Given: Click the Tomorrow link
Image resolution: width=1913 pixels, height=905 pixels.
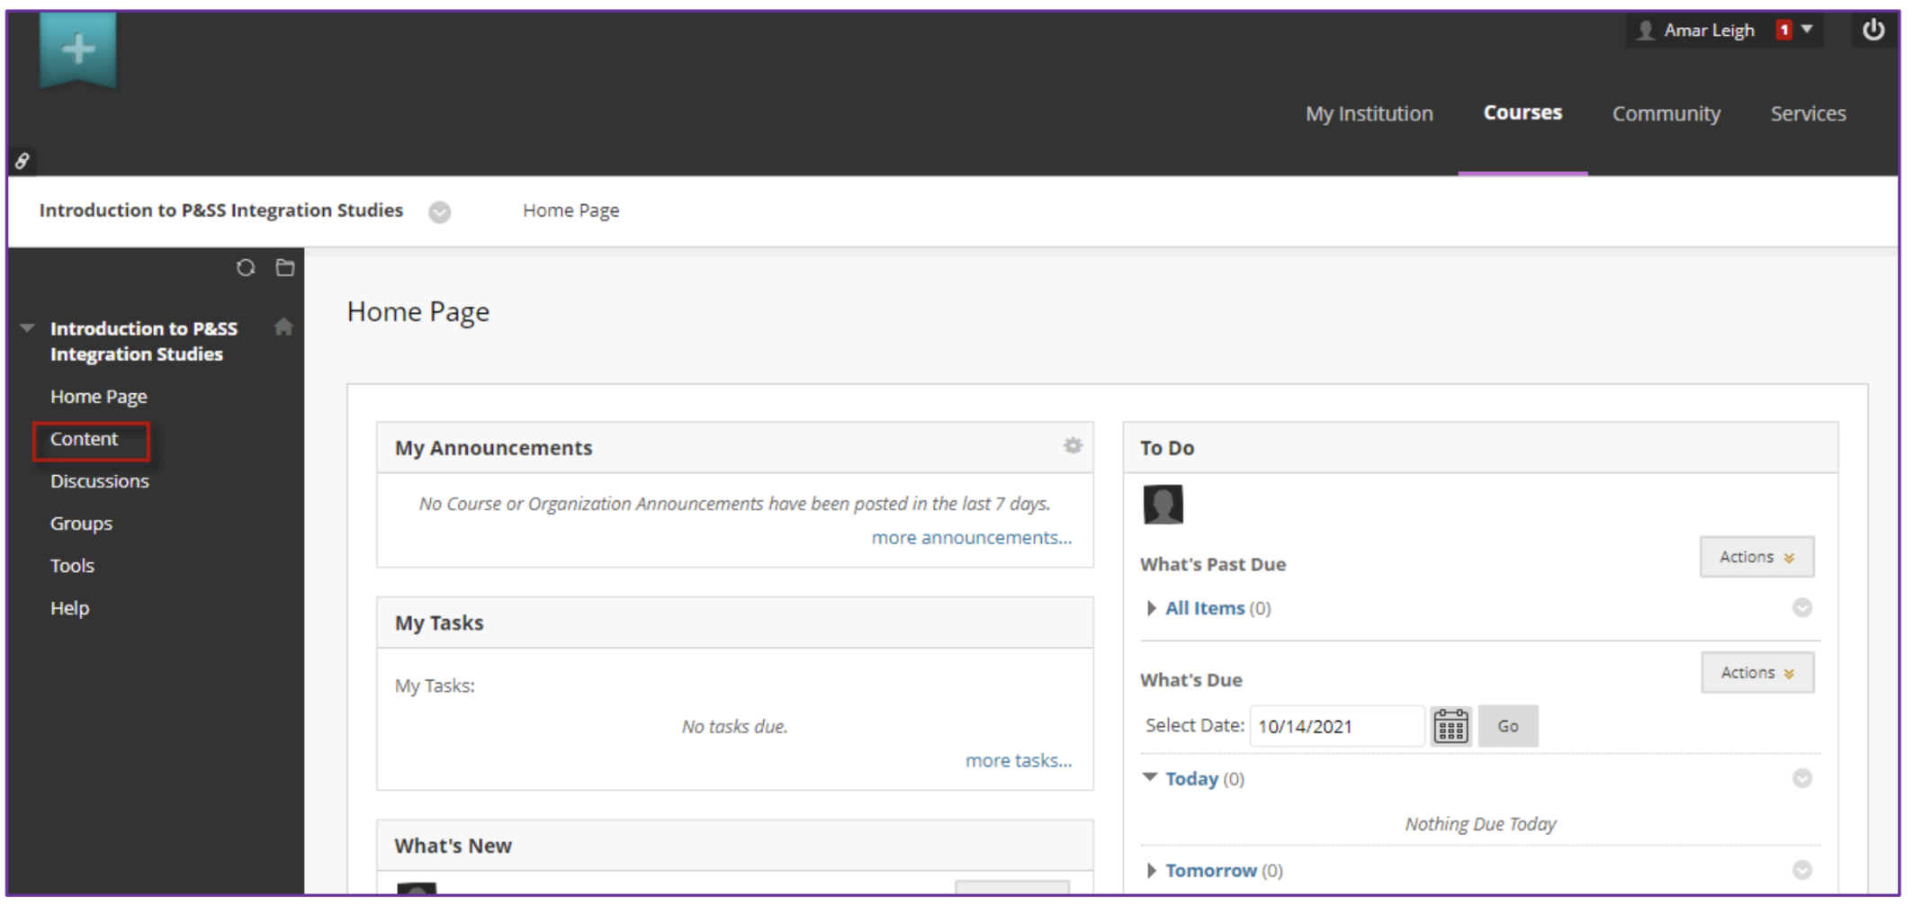Looking at the screenshot, I should 1211,871.
